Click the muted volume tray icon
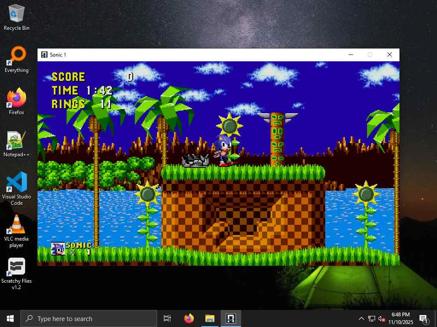 [x=382, y=318]
